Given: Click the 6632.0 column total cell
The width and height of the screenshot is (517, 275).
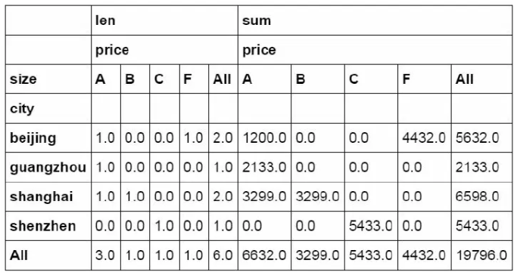Looking at the screenshot, I should (264, 255).
